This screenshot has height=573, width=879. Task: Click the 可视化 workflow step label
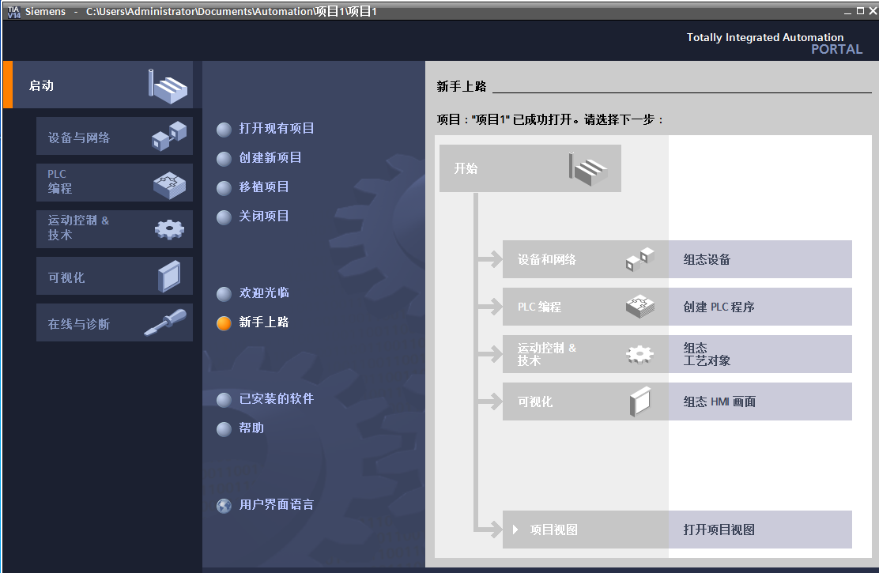[535, 401]
